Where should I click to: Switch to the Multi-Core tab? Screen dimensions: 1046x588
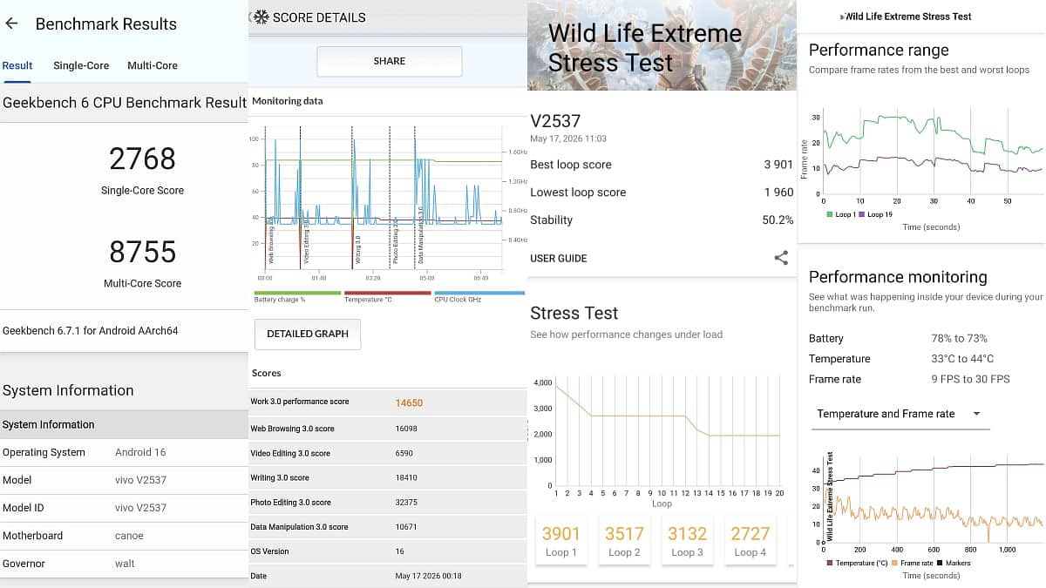pyautogui.click(x=153, y=65)
